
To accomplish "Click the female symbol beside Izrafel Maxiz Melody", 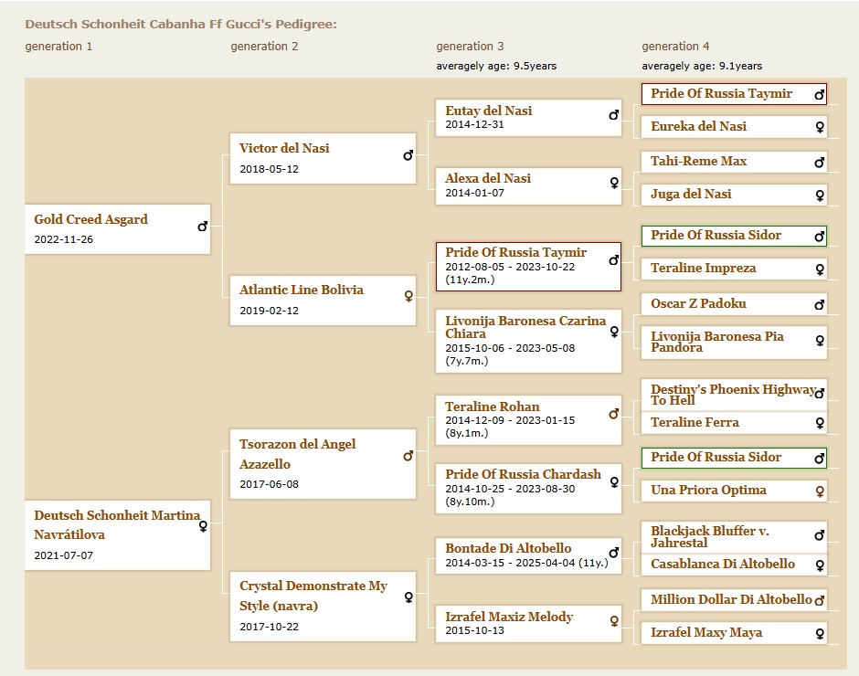I will click(x=614, y=621).
